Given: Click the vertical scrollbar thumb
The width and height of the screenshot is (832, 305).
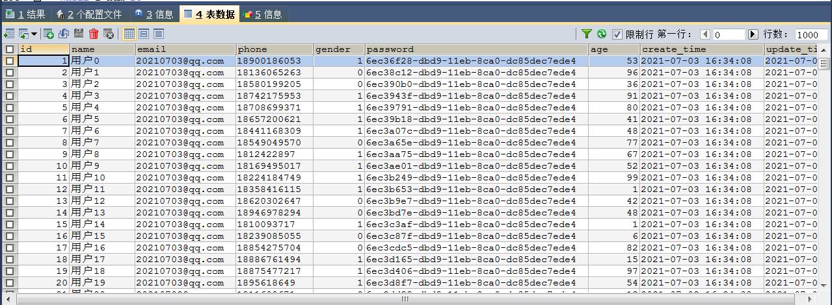Looking at the screenshot, I should [824, 64].
